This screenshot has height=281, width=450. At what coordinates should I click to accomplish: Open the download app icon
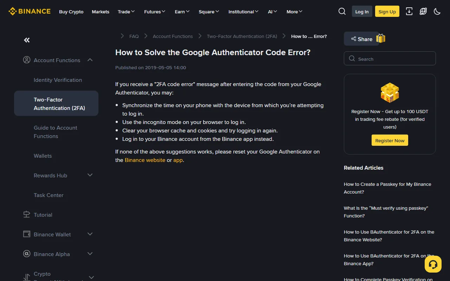pyautogui.click(x=409, y=11)
